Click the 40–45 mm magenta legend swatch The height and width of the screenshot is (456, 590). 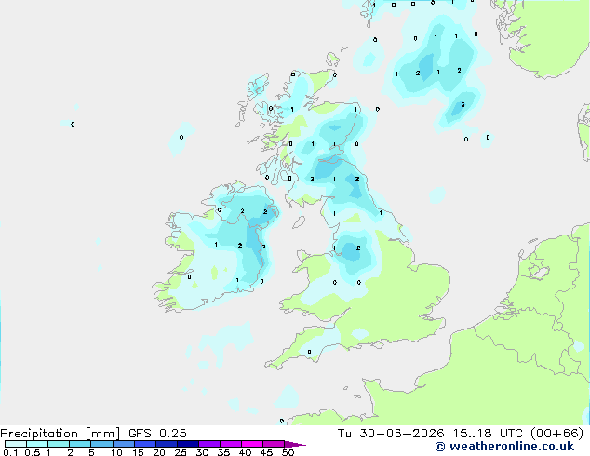point(252,444)
